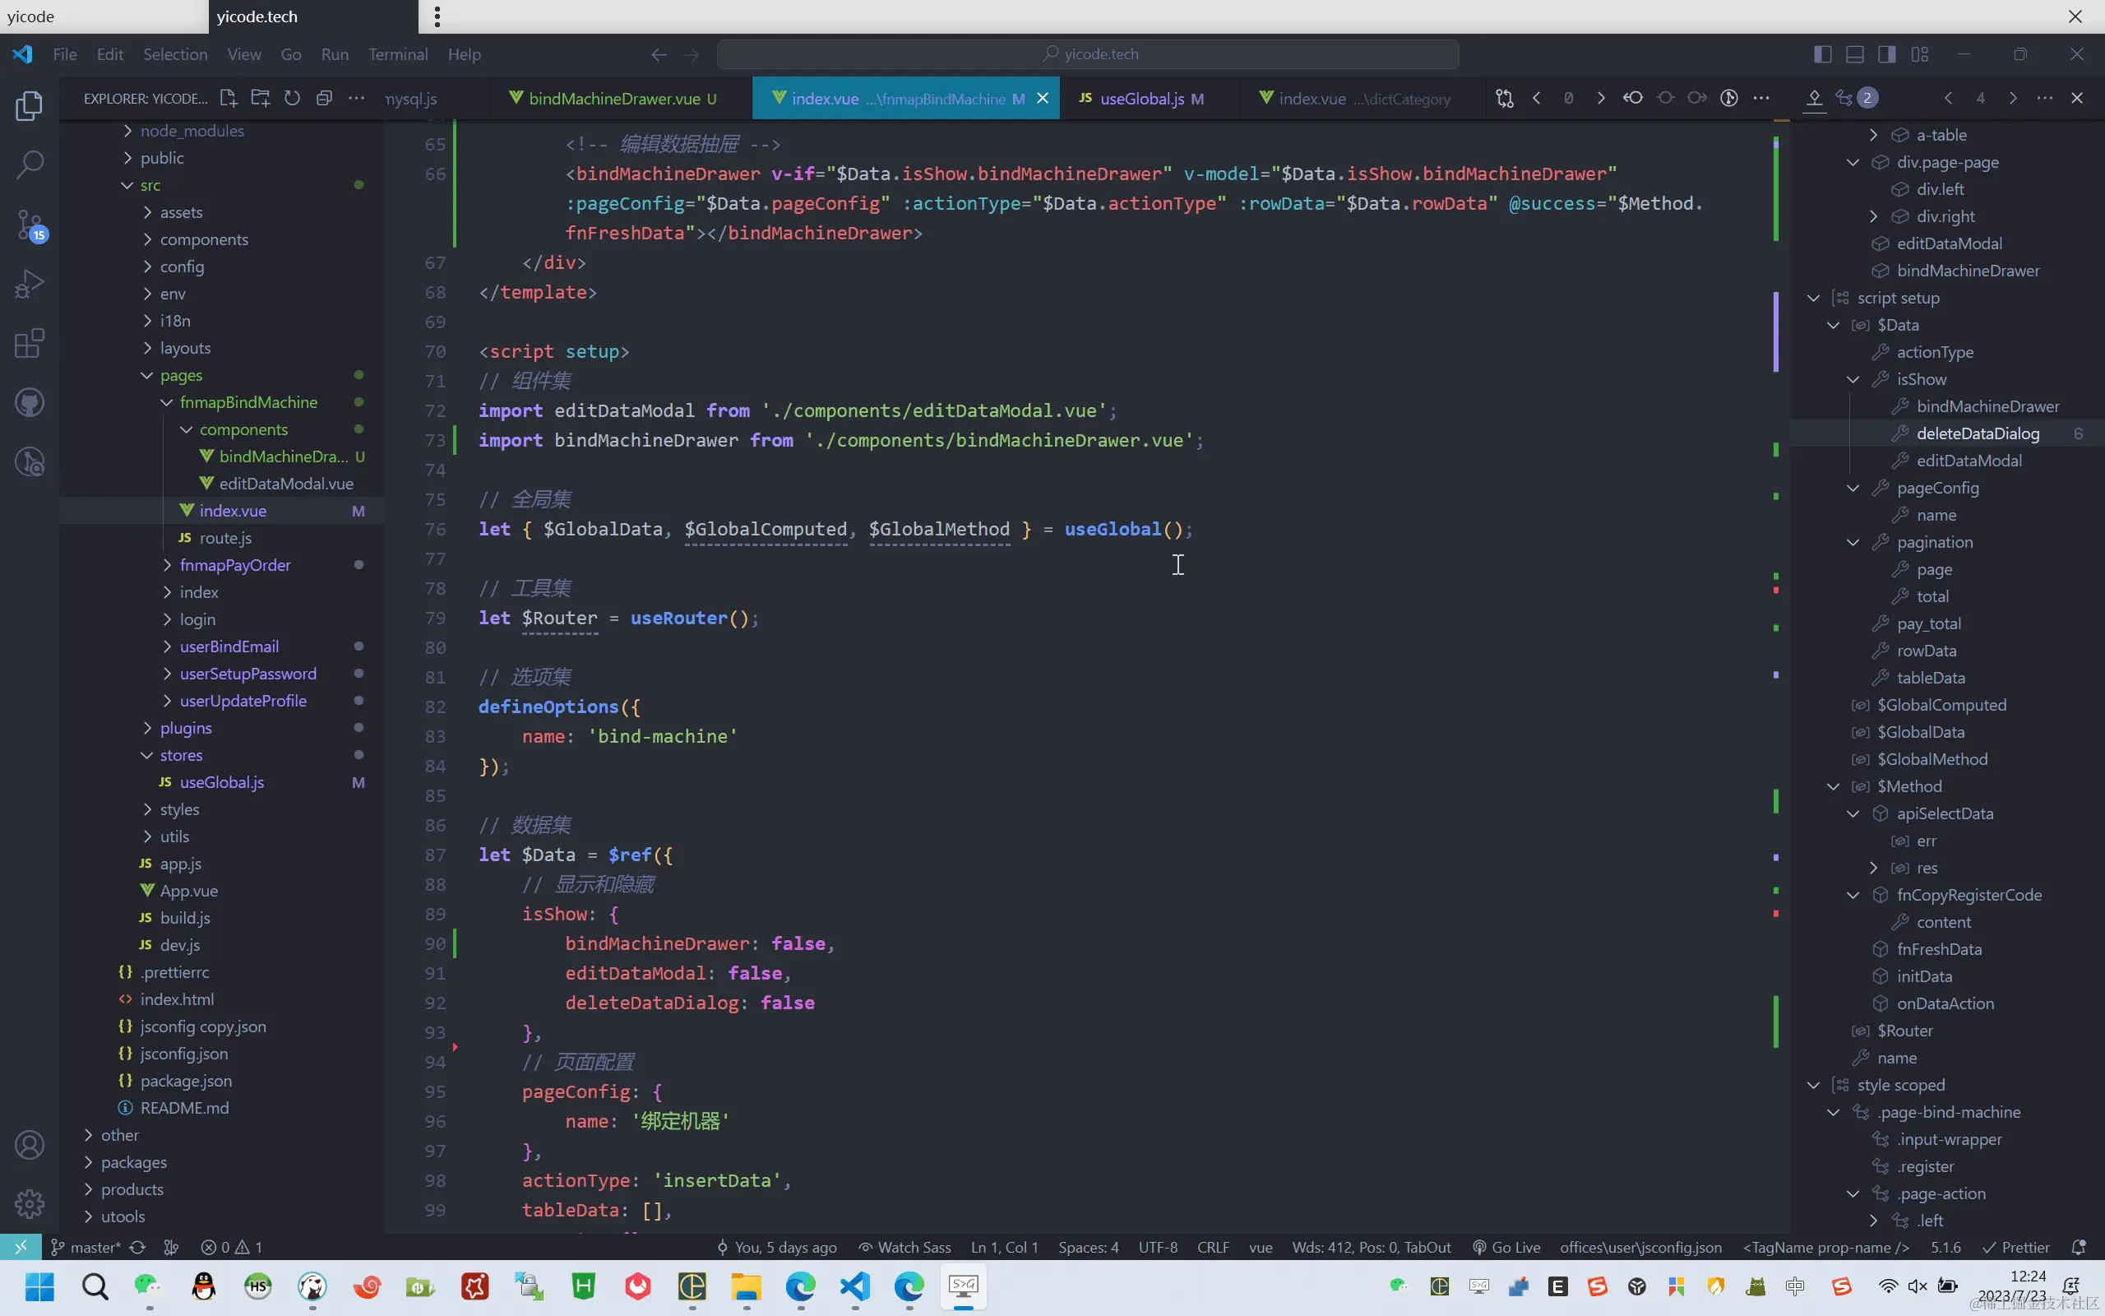Click the notifications bell in status bar
Image resolution: width=2105 pixels, height=1316 pixels.
2079,1247
